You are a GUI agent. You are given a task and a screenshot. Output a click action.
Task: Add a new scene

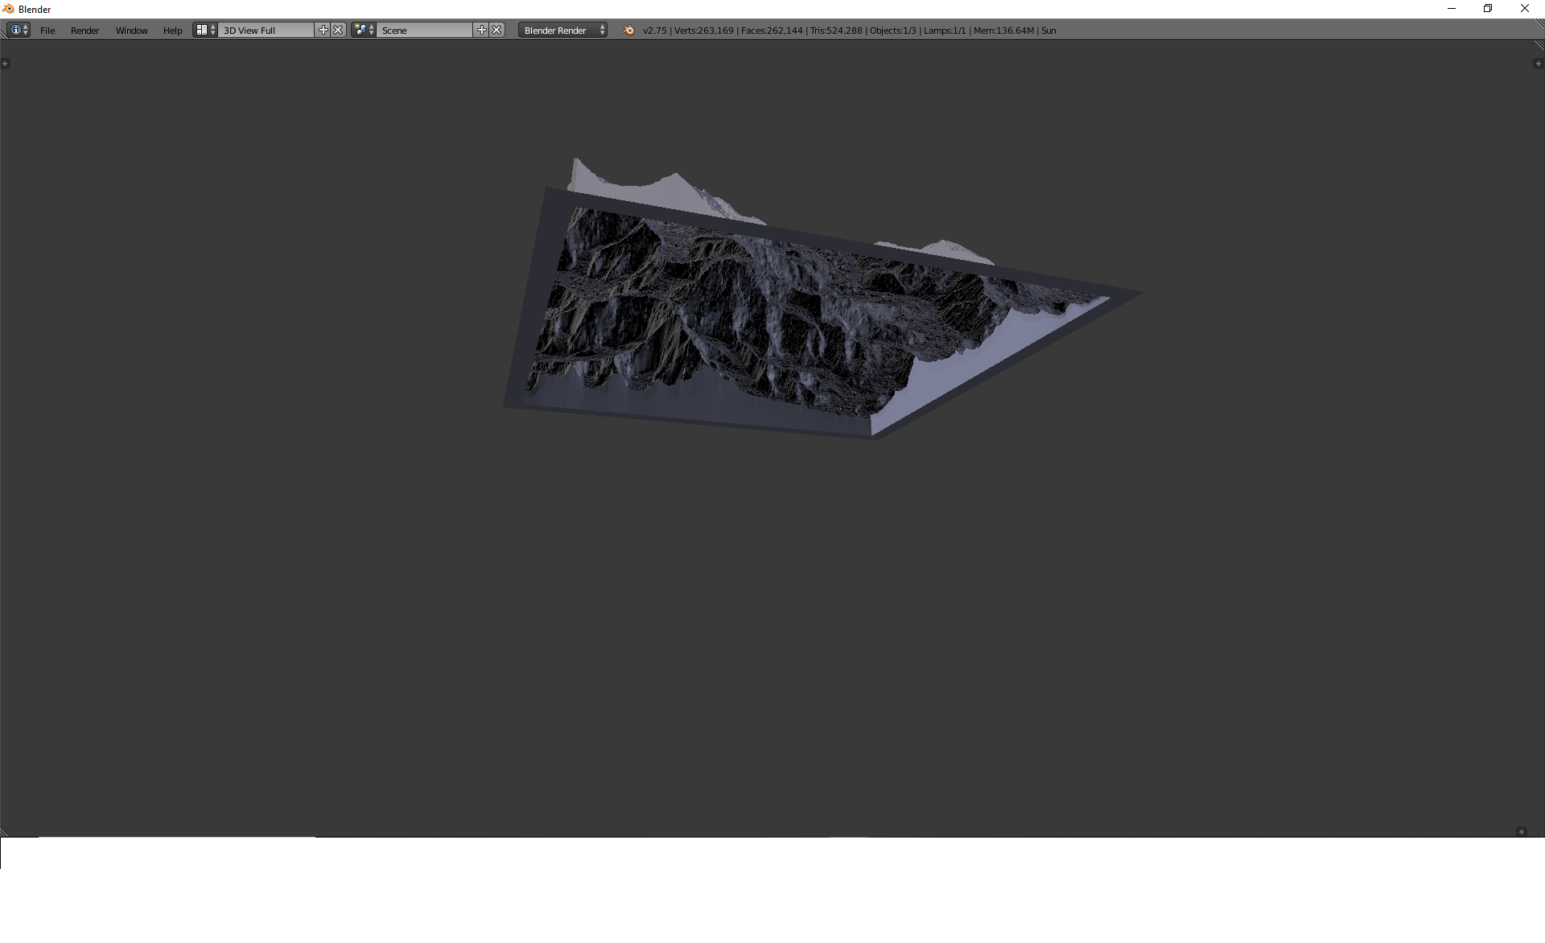[482, 30]
